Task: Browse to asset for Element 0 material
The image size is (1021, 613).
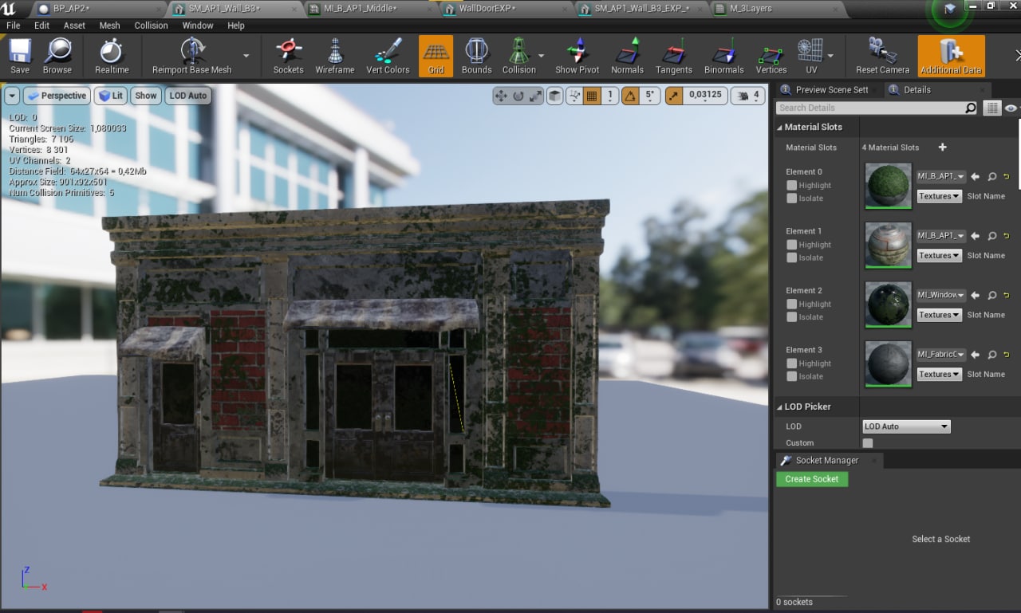Action: [991, 177]
